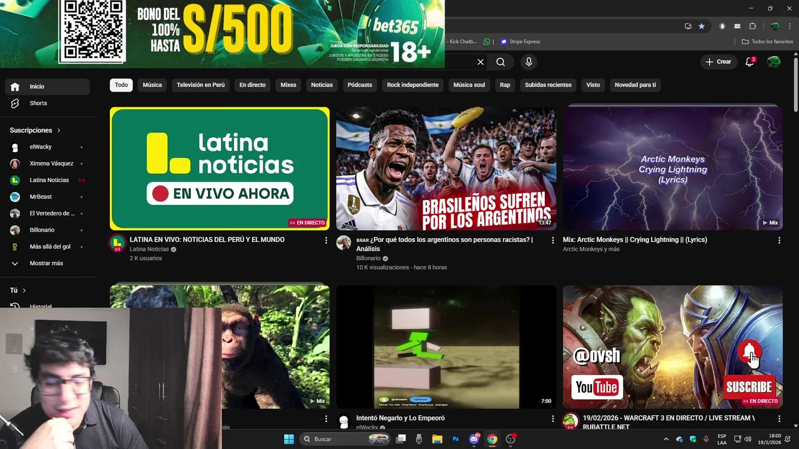Open options menu for Intentó Negarlo video

click(552, 418)
